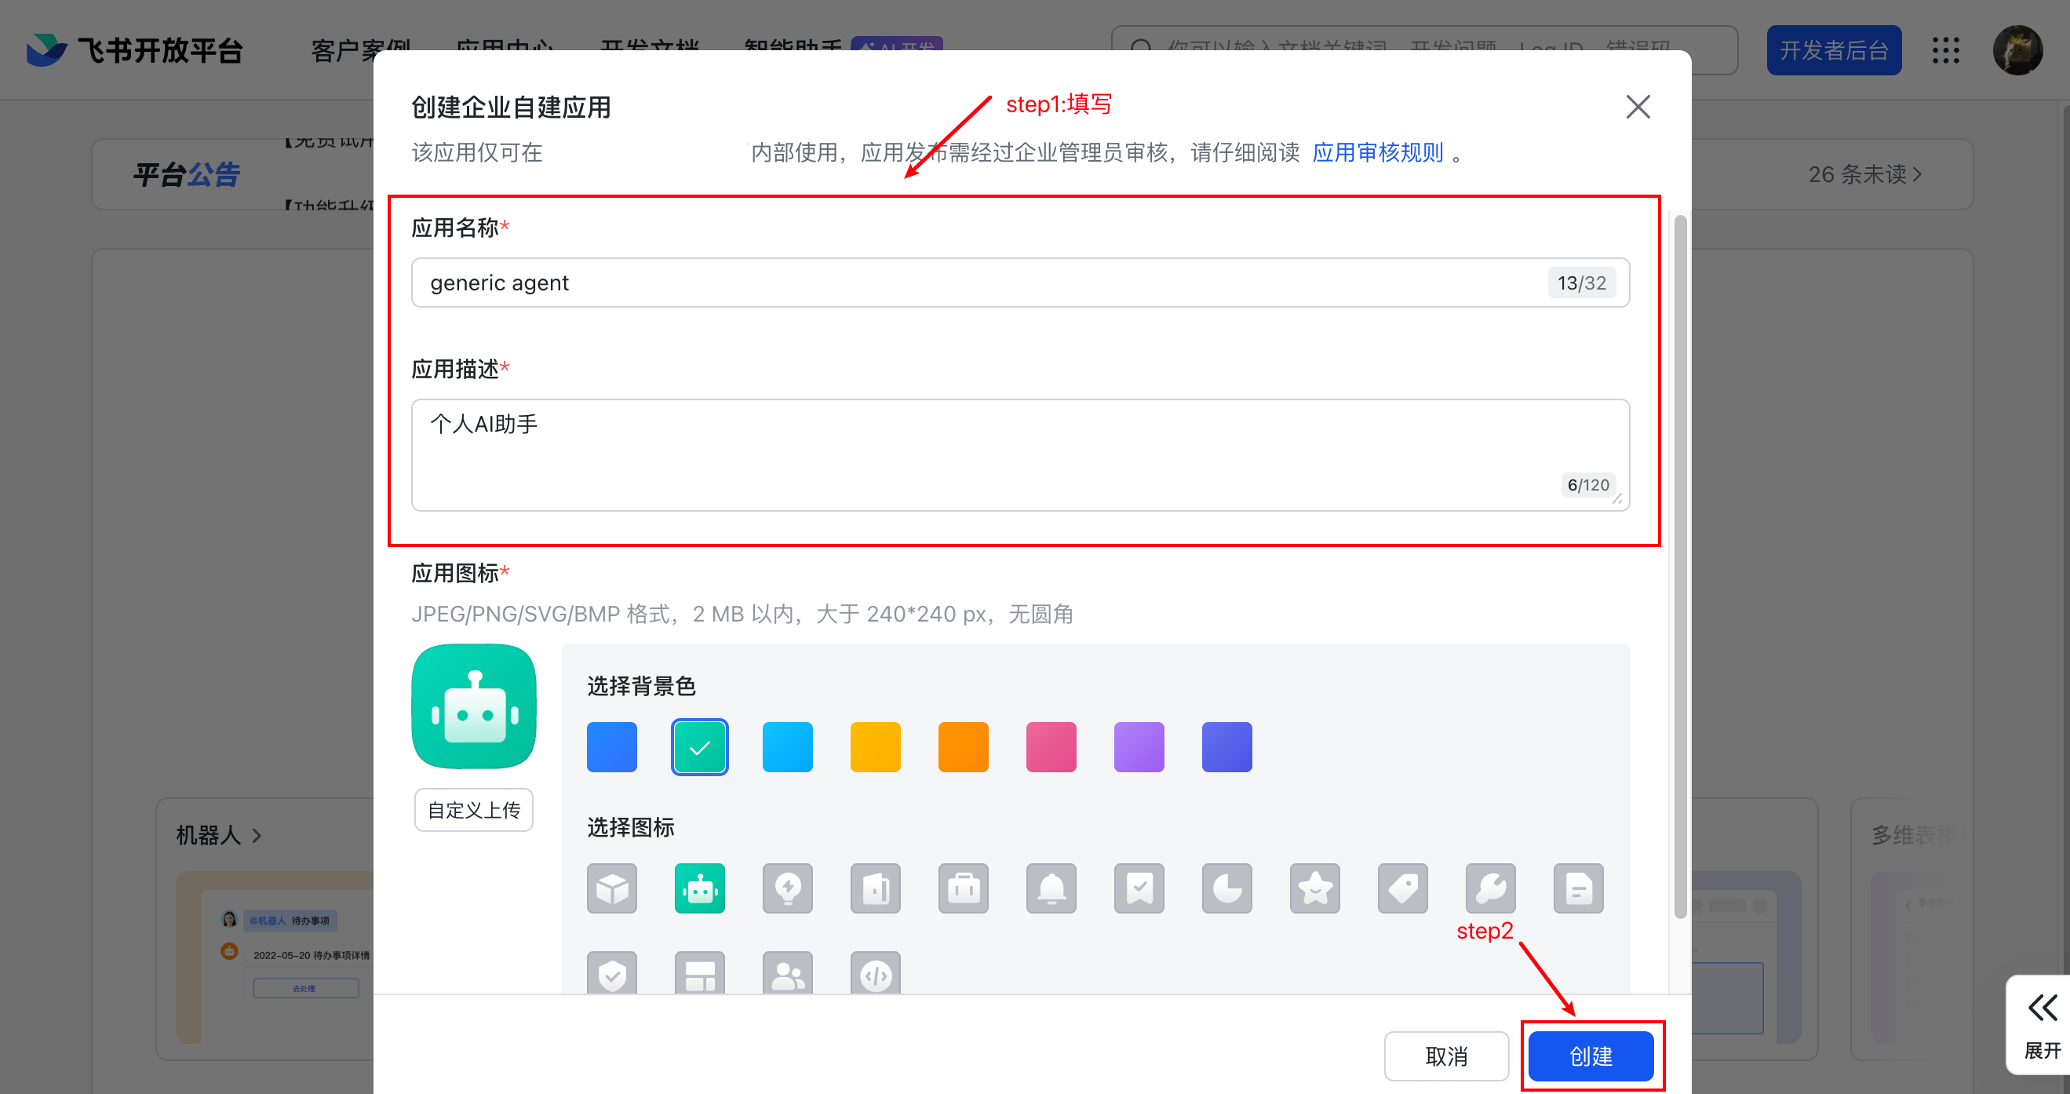Choose the bell notification app icon
The height and width of the screenshot is (1094, 2070).
[1051, 888]
